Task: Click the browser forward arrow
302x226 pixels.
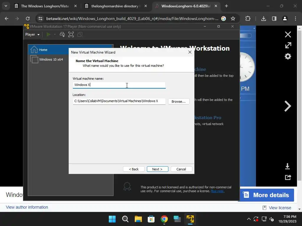Action: 17,19
